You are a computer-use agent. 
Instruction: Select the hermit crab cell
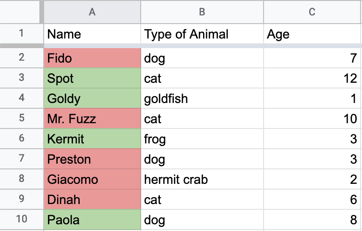coord(202,180)
